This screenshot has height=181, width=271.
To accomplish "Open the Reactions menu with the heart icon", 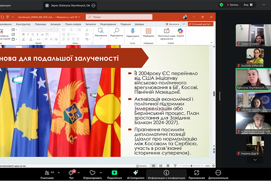I will 93,174.
